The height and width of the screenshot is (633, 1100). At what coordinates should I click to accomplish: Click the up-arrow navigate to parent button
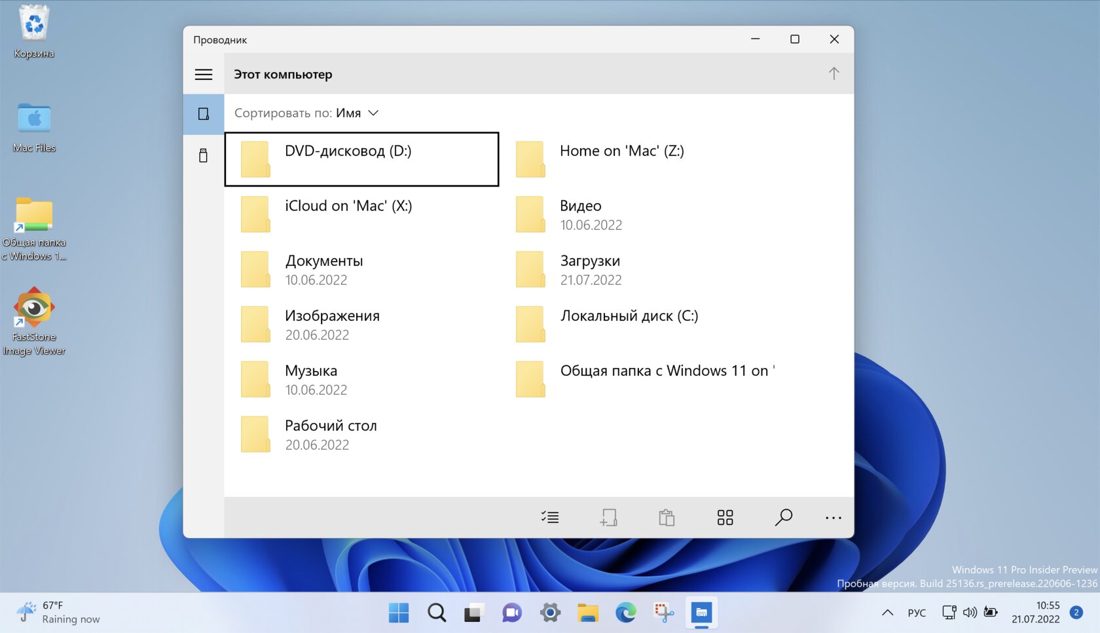[x=834, y=74]
